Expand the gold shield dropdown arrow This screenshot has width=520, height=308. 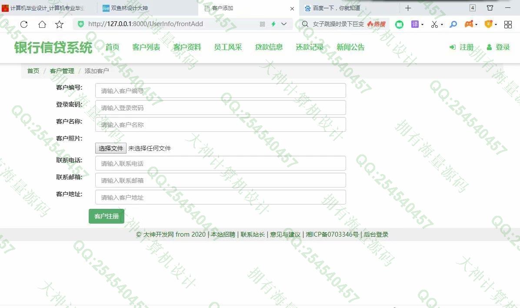(496, 24)
